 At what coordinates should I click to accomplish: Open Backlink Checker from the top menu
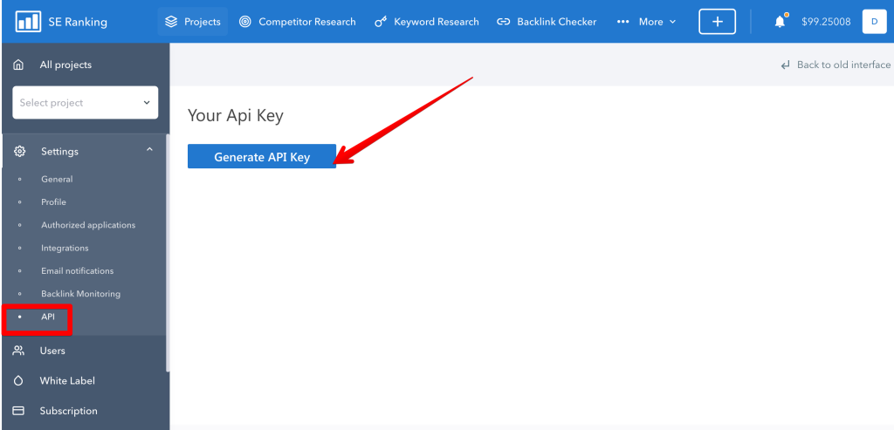coord(547,22)
